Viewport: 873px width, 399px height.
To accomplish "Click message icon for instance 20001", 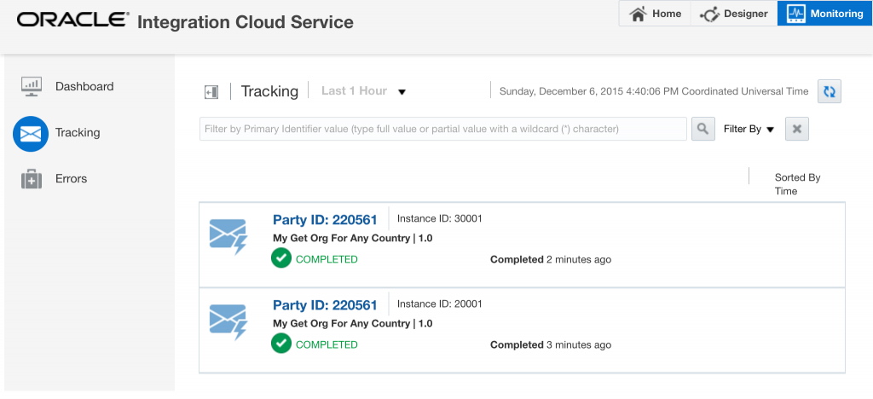I will [x=228, y=321].
